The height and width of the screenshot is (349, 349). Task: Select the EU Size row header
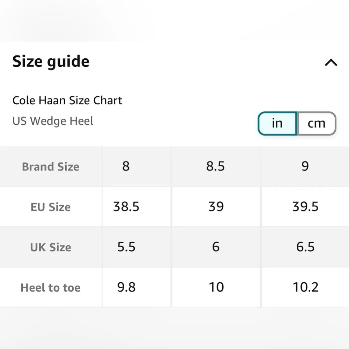[x=51, y=207]
